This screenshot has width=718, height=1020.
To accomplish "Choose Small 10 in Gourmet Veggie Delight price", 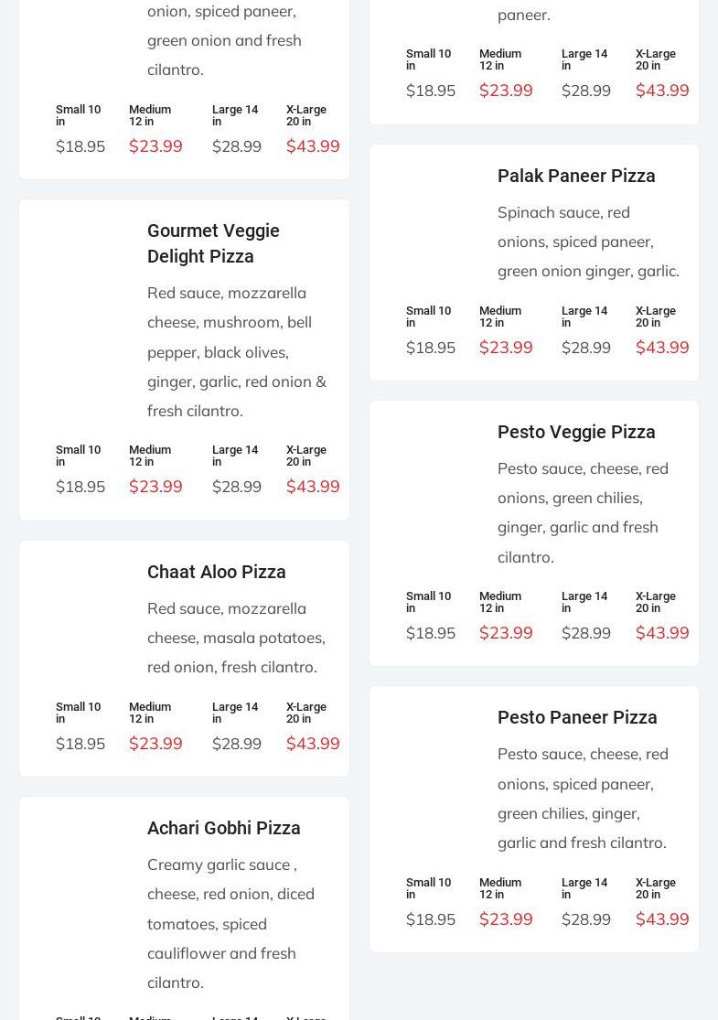I will point(80,486).
